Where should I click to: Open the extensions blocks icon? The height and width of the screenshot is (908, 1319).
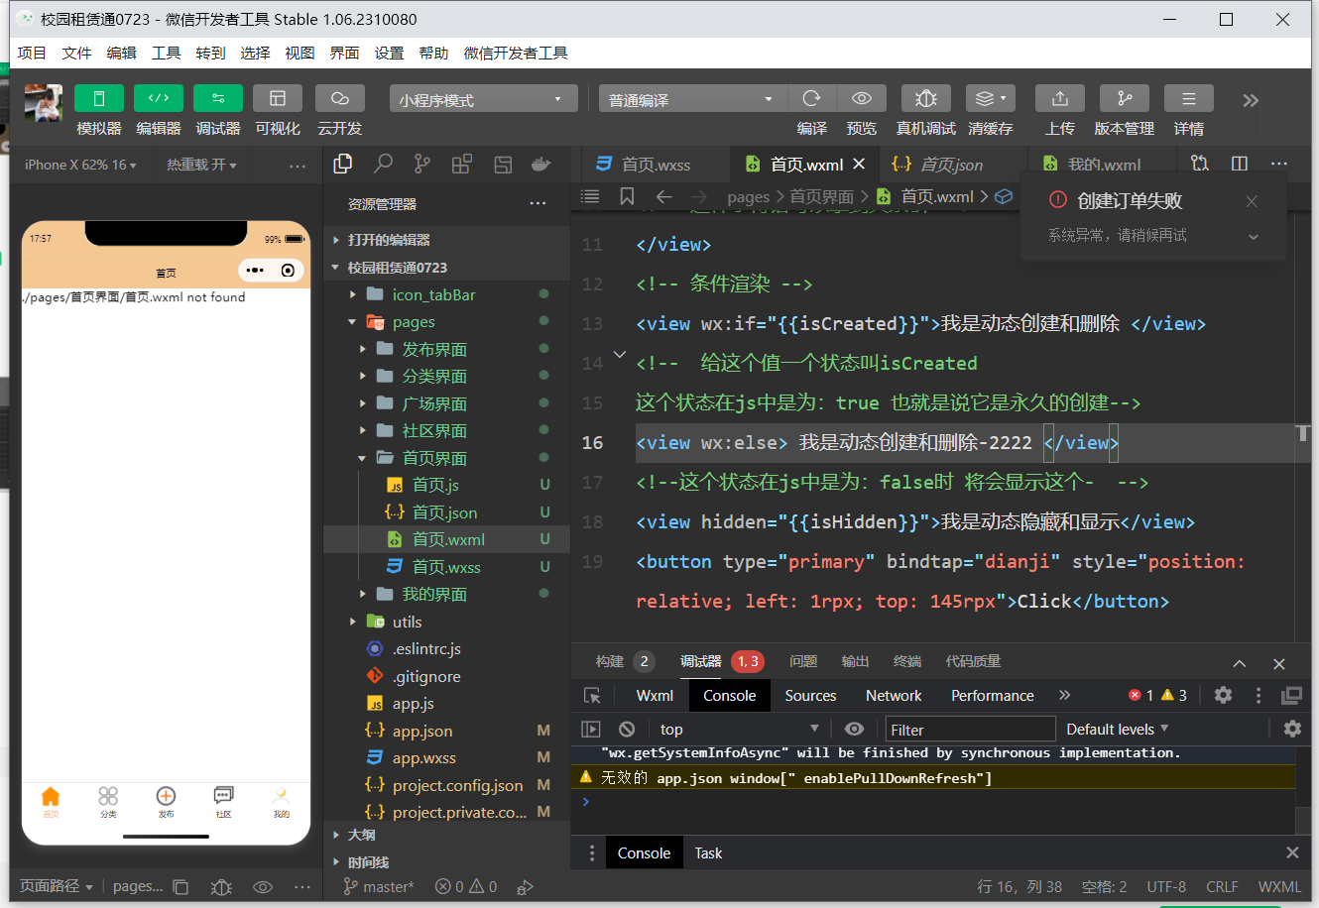pyautogui.click(x=462, y=165)
